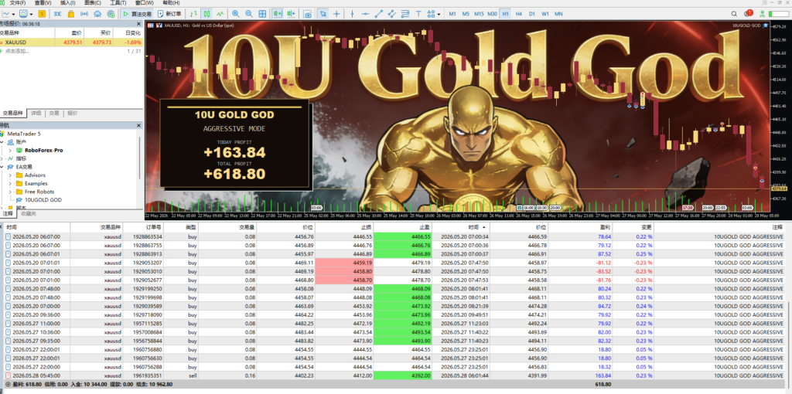
Task: Open the Market shopping bag icon
Action: (71, 14)
